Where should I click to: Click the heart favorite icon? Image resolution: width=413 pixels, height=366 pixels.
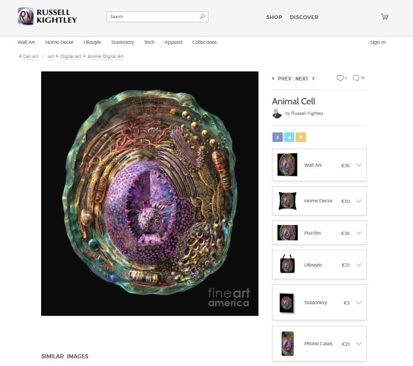coord(340,78)
